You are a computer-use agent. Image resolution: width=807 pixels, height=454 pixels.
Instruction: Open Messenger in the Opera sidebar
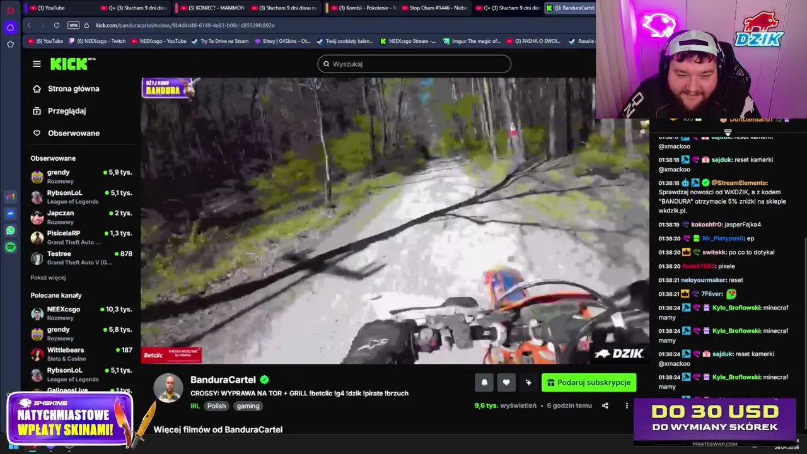tap(10, 214)
